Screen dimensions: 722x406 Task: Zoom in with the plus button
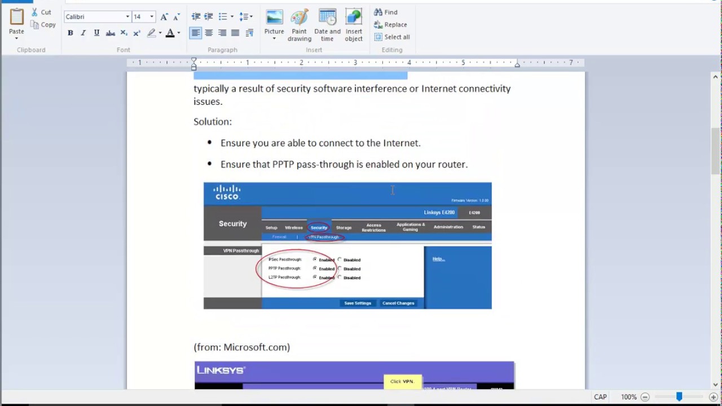pyautogui.click(x=714, y=397)
